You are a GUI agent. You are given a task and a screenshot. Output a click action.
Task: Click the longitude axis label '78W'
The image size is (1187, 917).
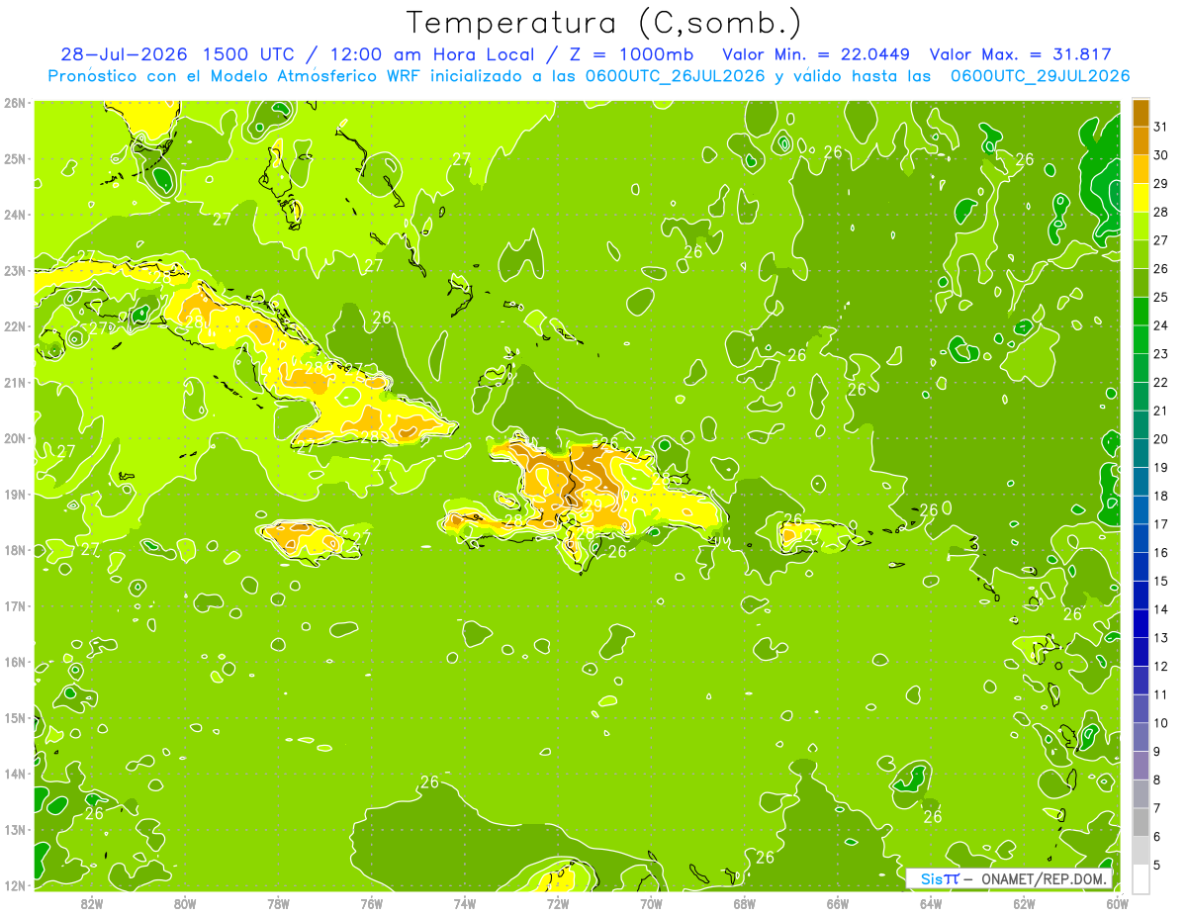(278, 903)
